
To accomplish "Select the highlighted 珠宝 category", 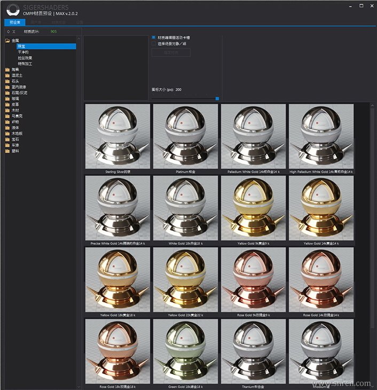I will coord(21,46).
